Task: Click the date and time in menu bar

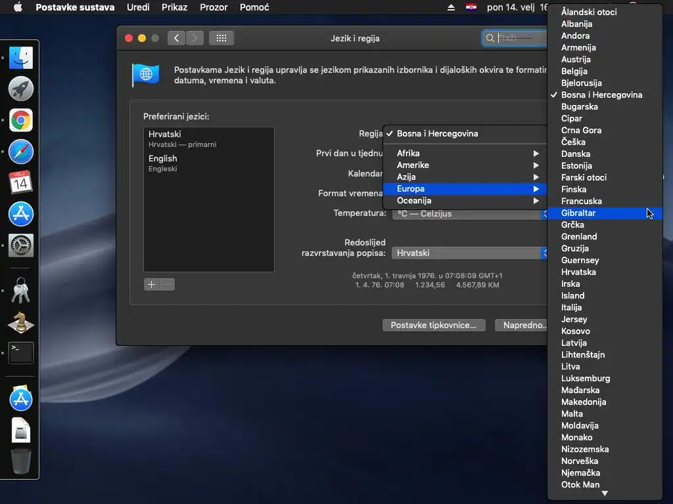Action: [517, 7]
